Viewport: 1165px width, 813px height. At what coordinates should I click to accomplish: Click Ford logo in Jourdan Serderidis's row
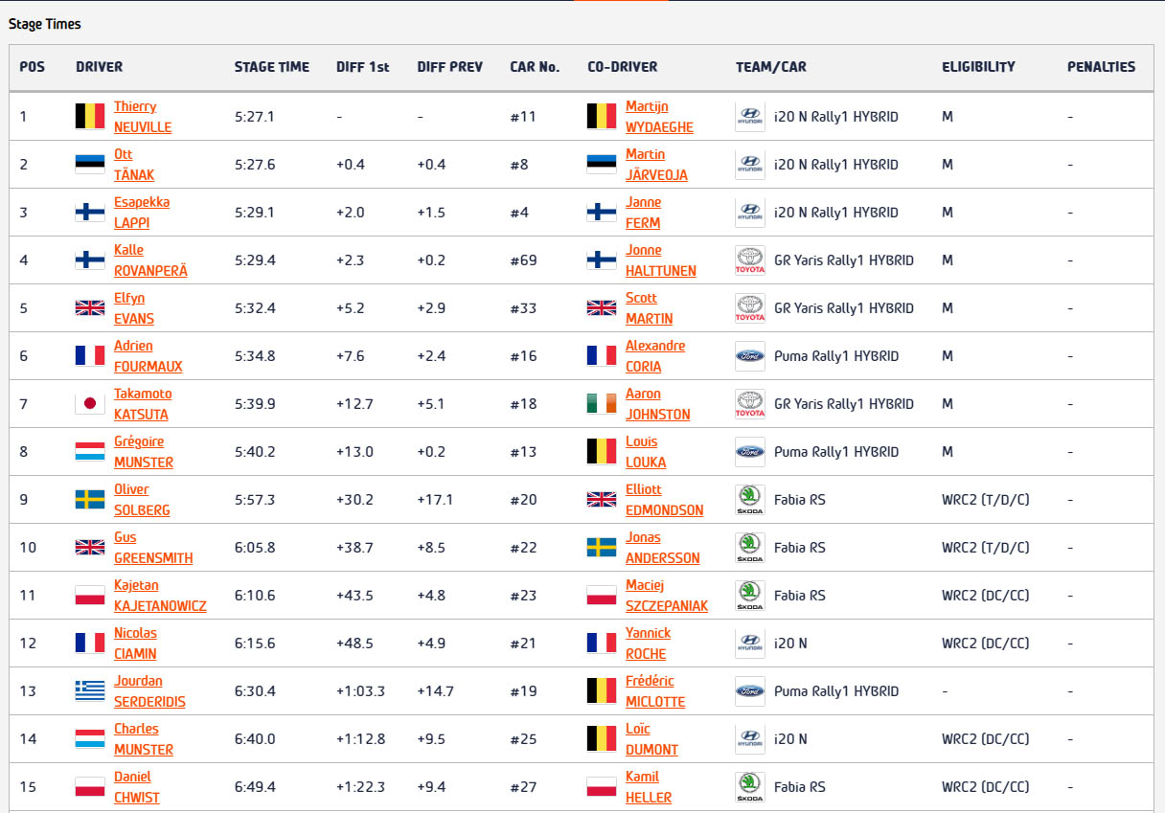[x=749, y=691]
